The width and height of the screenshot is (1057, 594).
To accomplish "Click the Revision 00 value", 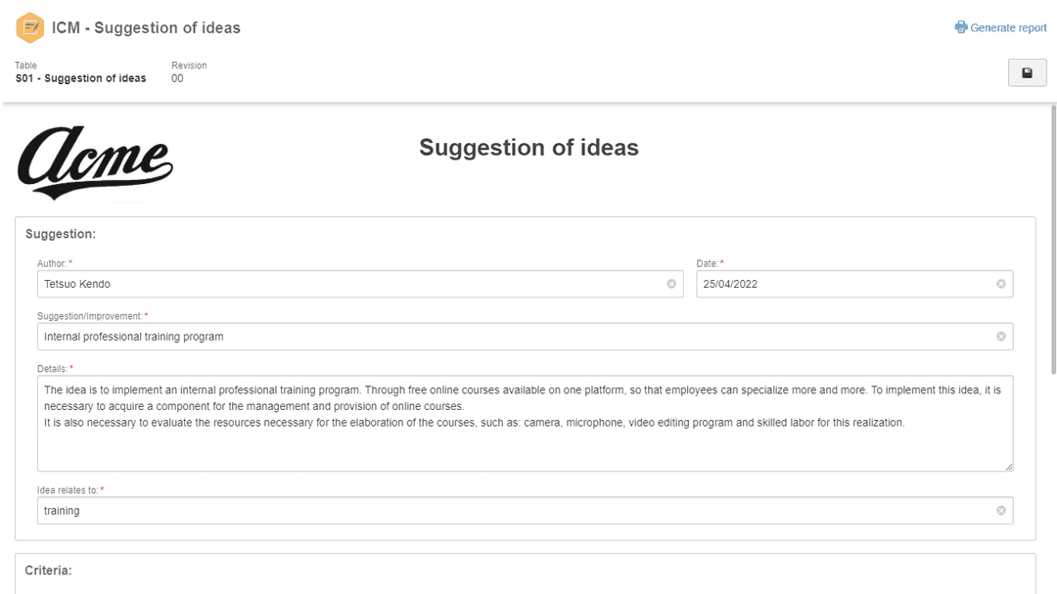I will tap(177, 78).
